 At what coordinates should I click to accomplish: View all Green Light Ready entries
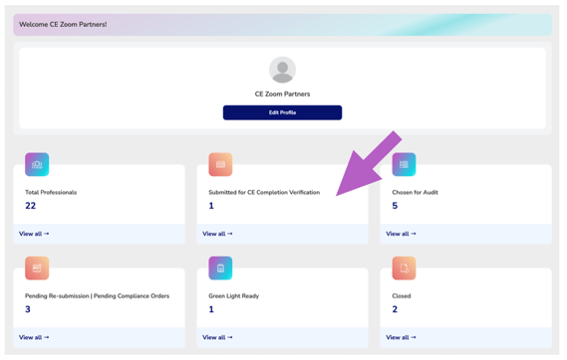(x=217, y=337)
